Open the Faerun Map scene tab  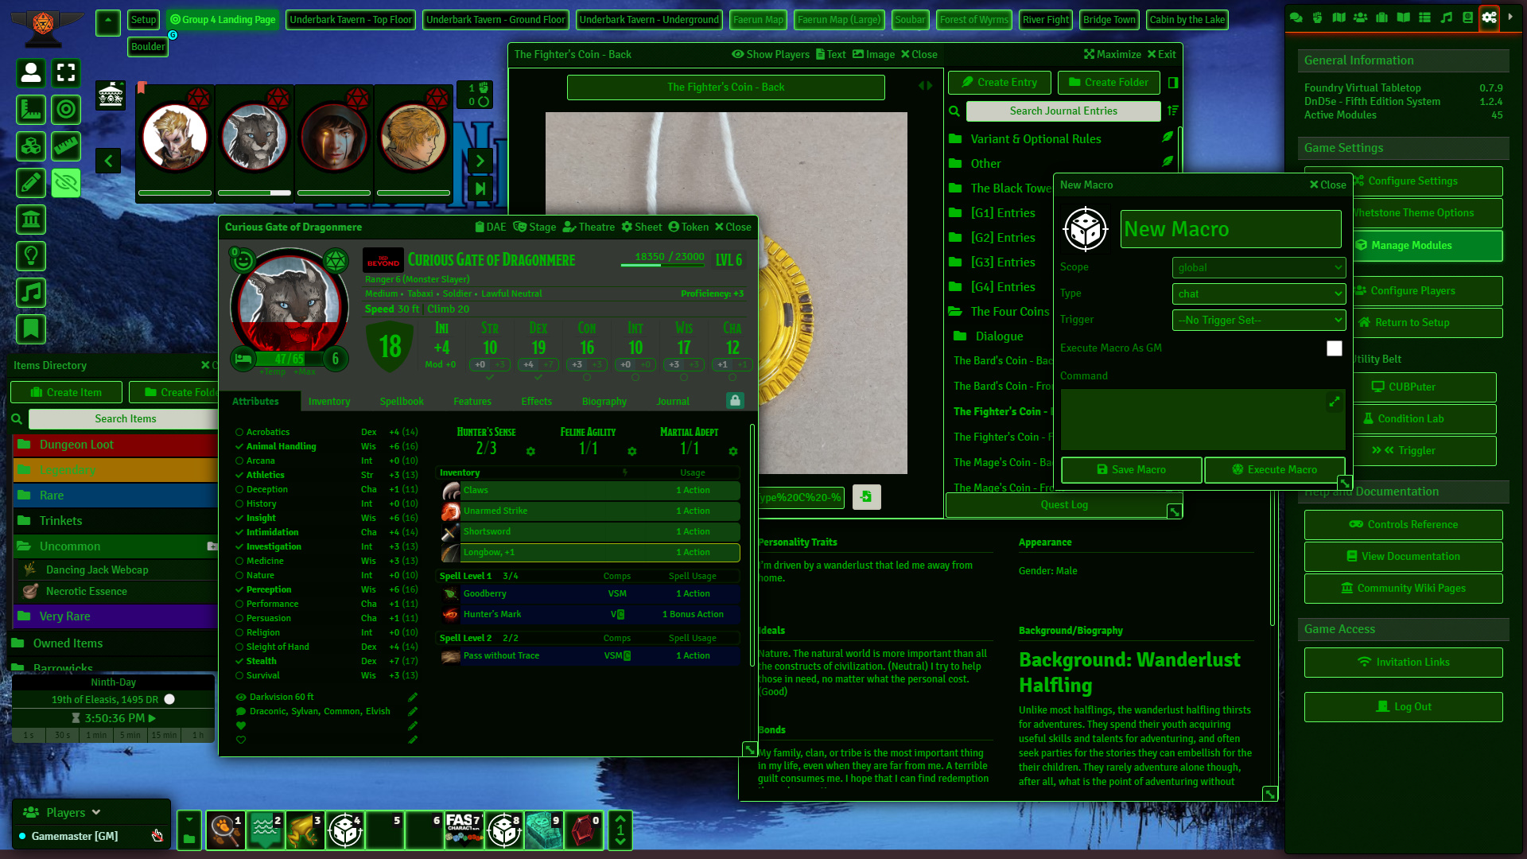click(758, 20)
